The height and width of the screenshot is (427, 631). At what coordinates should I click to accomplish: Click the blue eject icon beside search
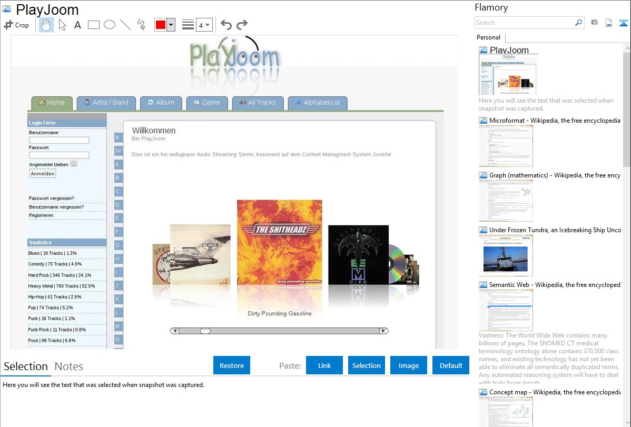point(623,23)
